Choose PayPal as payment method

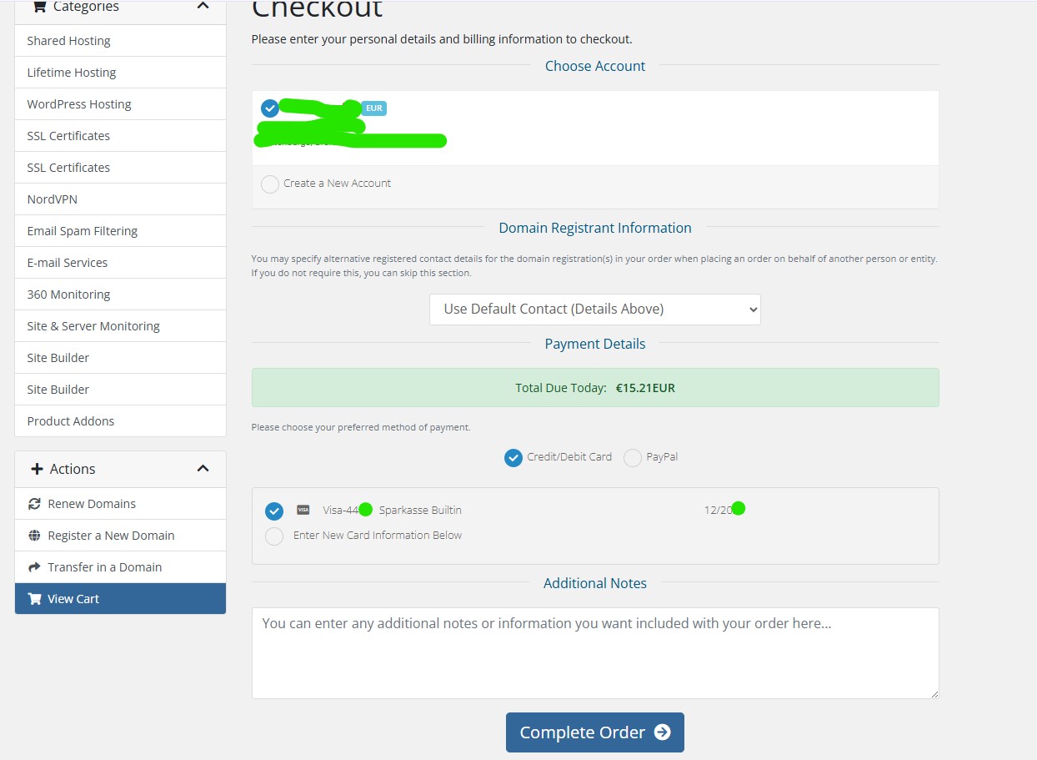coord(633,458)
